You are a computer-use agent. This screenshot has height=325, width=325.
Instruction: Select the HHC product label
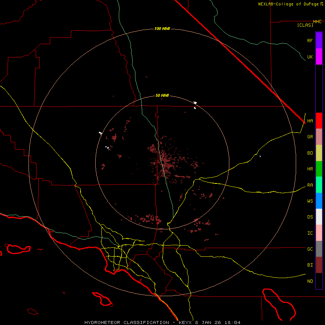pyautogui.click(x=317, y=22)
